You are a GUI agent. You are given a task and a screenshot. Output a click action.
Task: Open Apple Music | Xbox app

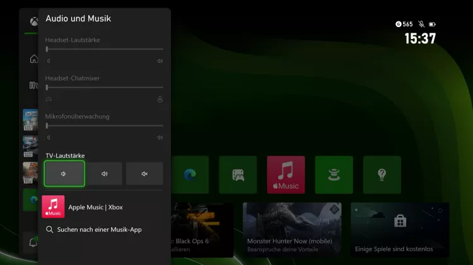pos(102,207)
